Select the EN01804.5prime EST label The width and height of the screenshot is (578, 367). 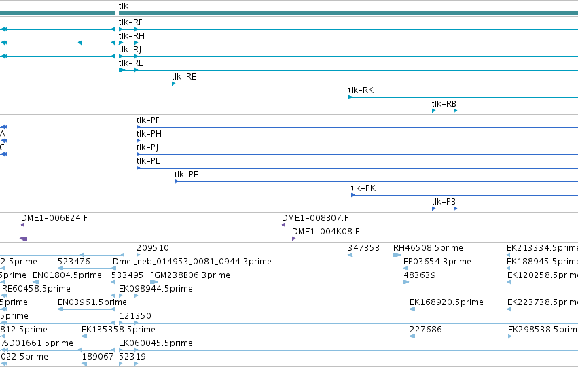(x=67, y=275)
